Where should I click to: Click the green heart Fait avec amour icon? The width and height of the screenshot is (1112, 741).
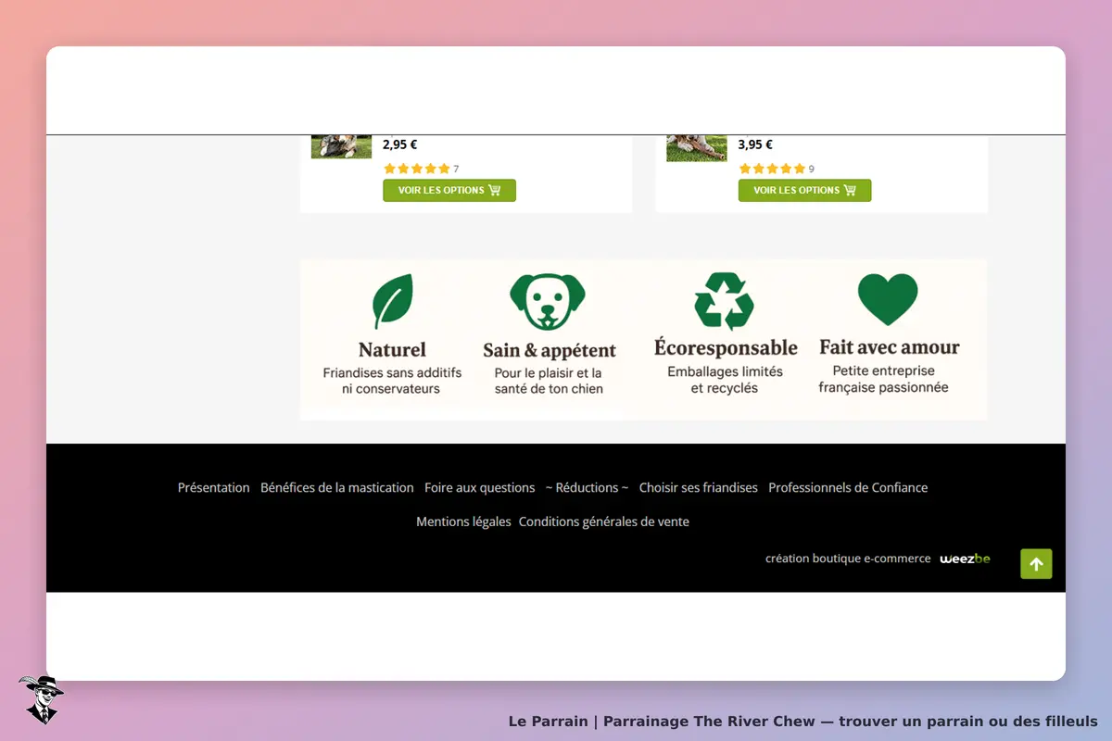click(888, 299)
